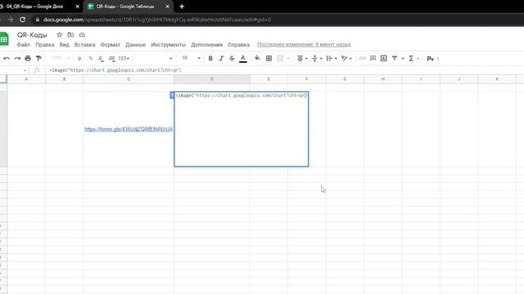Click the Redo arrow in toolbar
This screenshot has width=524, height=294.
click(17, 58)
